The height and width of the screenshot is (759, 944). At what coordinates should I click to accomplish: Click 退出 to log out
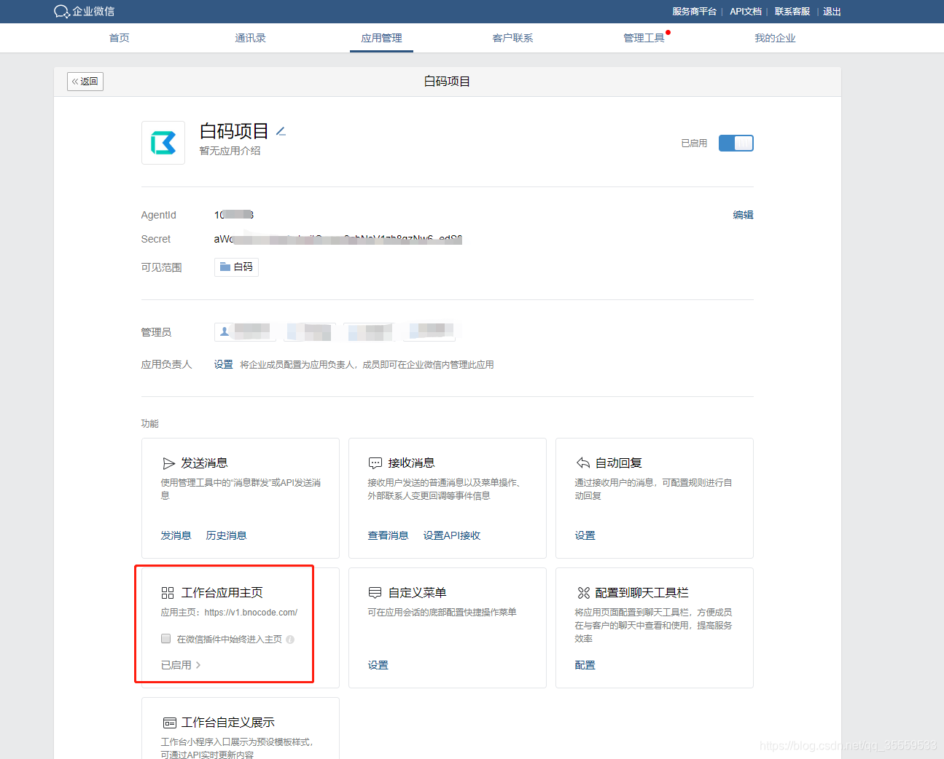click(832, 12)
